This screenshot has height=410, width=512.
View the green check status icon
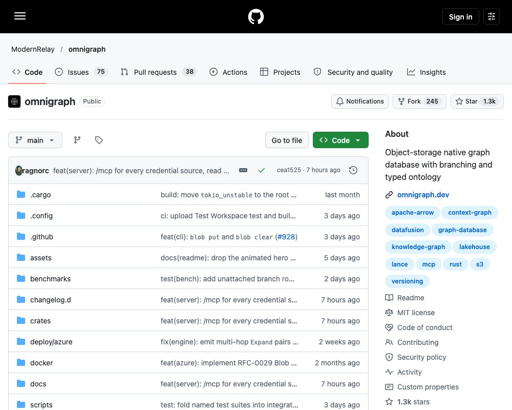pos(262,170)
